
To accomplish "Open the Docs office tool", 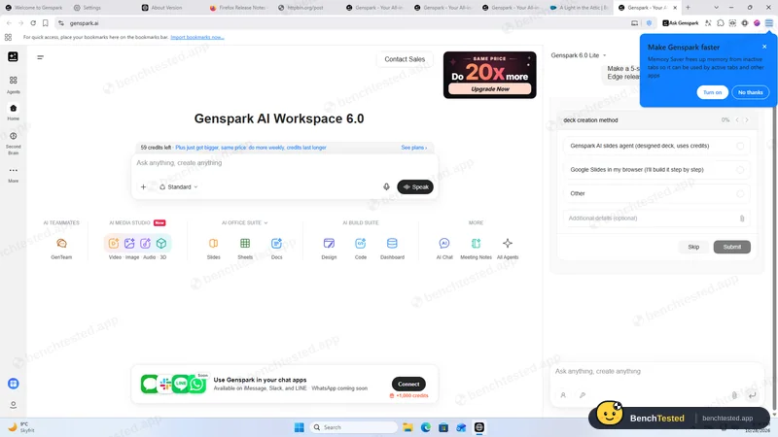I will (277, 249).
